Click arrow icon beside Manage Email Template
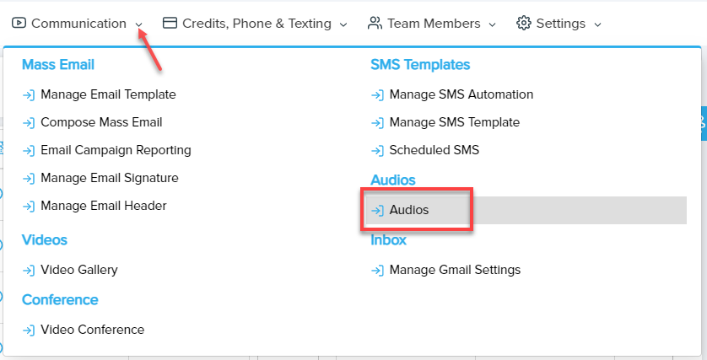707x360 pixels. 29,95
